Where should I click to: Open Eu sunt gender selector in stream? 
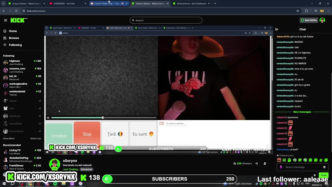[x=143, y=134]
